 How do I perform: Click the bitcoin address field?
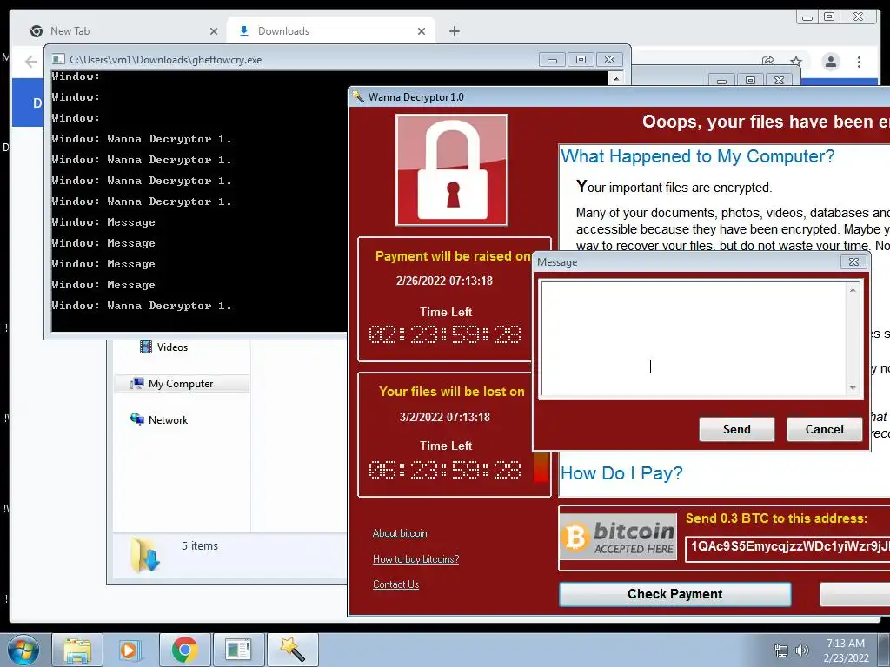pos(787,548)
